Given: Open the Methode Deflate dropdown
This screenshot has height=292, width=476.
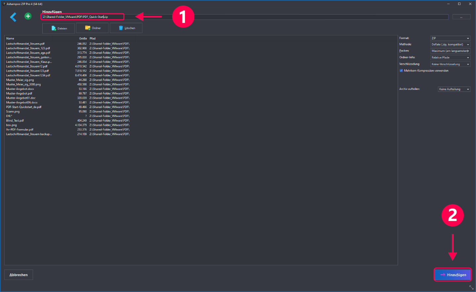Looking at the screenshot, I should click(x=450, y=45).
